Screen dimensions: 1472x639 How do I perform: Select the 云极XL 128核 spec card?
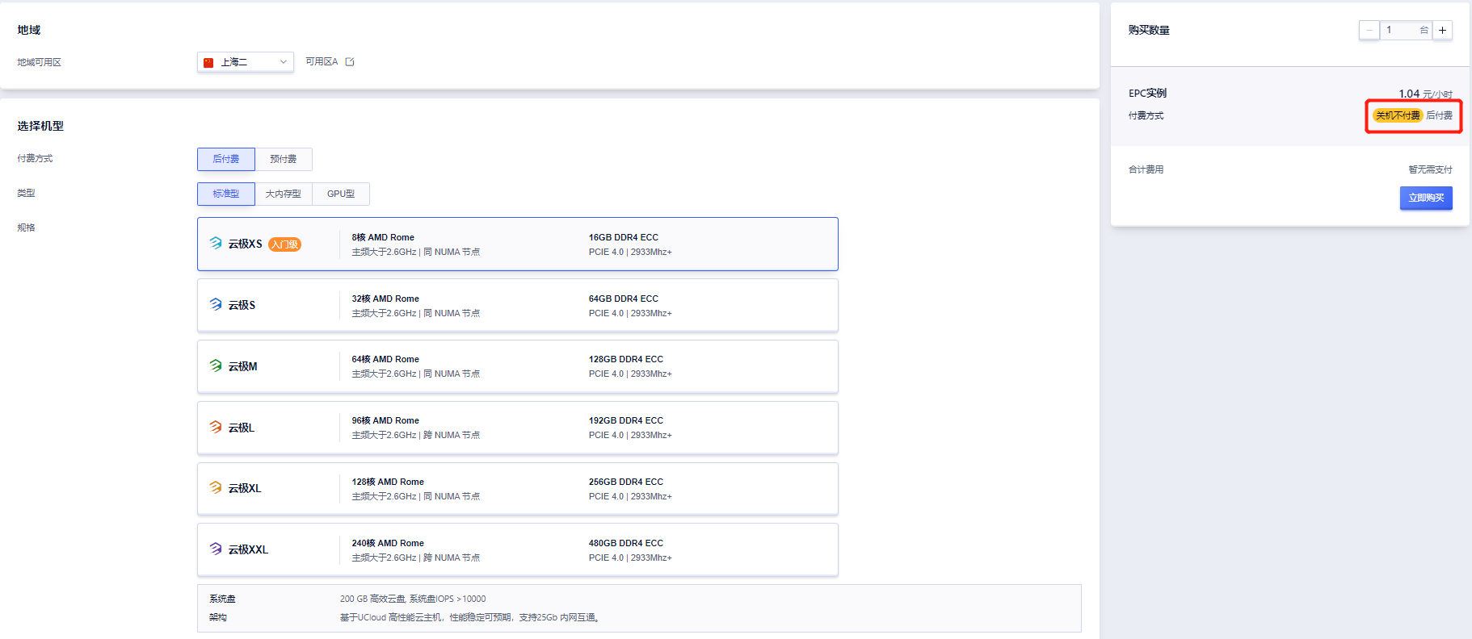pyautogui.click(x=518, y=488)
